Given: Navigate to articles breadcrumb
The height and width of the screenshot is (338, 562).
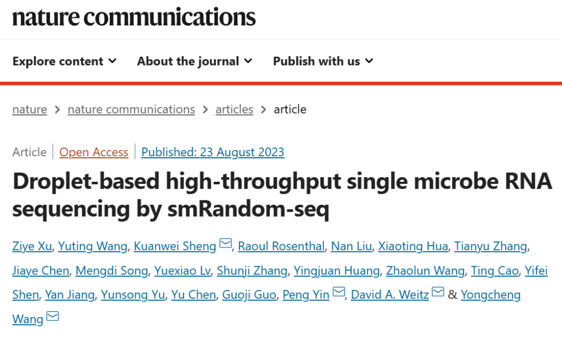Looking at the screenshot, I should 234,109.
